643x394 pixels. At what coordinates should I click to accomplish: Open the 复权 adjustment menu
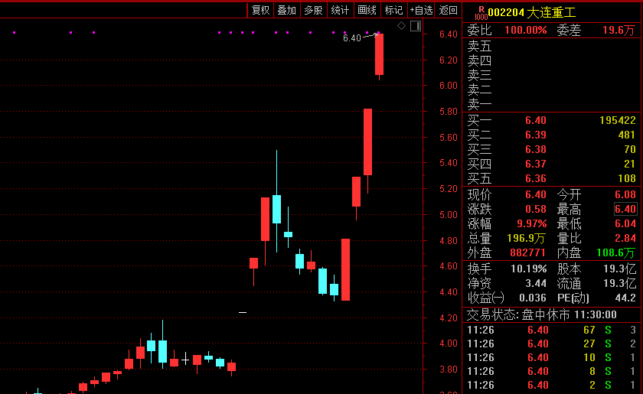261,10
